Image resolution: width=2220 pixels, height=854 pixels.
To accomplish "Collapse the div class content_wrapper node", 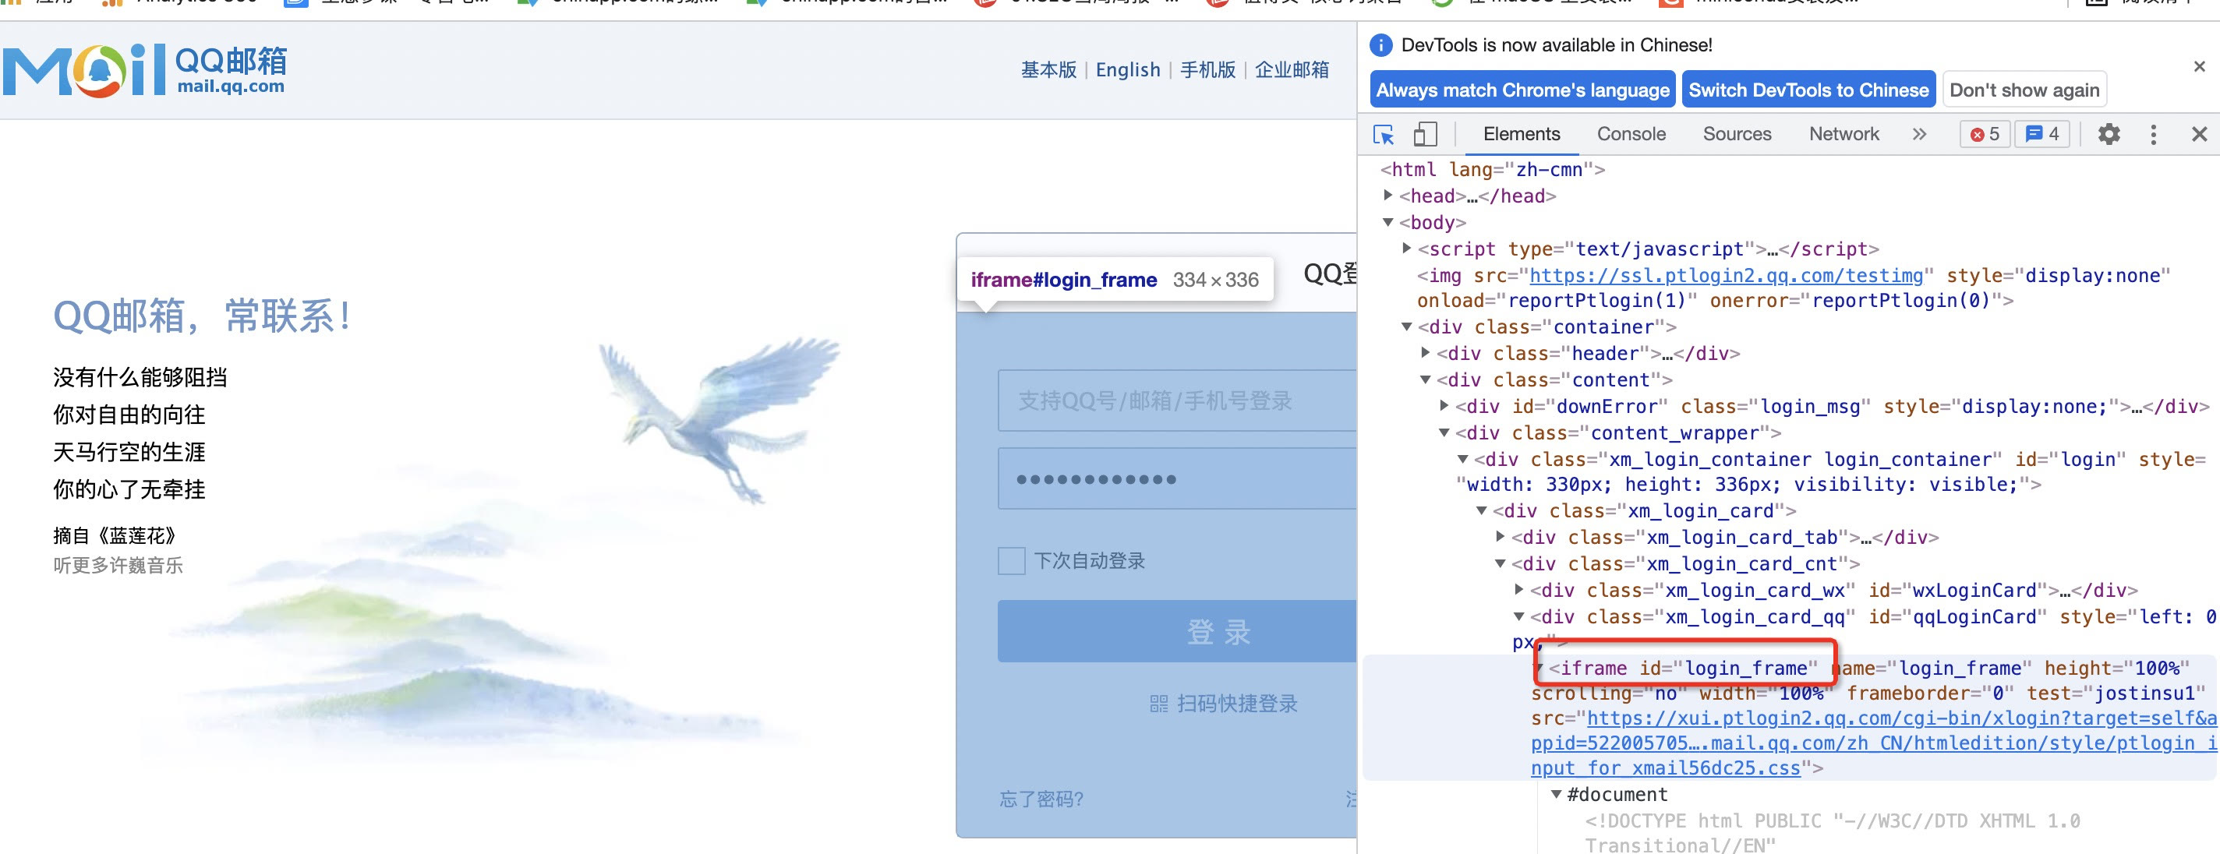I will pos(1444,432).
